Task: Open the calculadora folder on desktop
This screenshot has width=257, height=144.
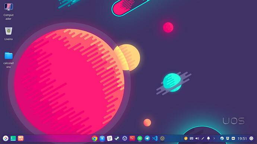Action: click(x=9, y=55)
